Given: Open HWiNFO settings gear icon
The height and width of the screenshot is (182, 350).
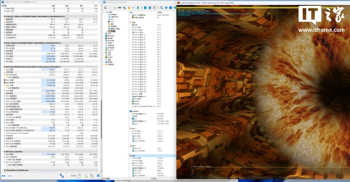Looking at the screenshot, I should click(92, 176).
